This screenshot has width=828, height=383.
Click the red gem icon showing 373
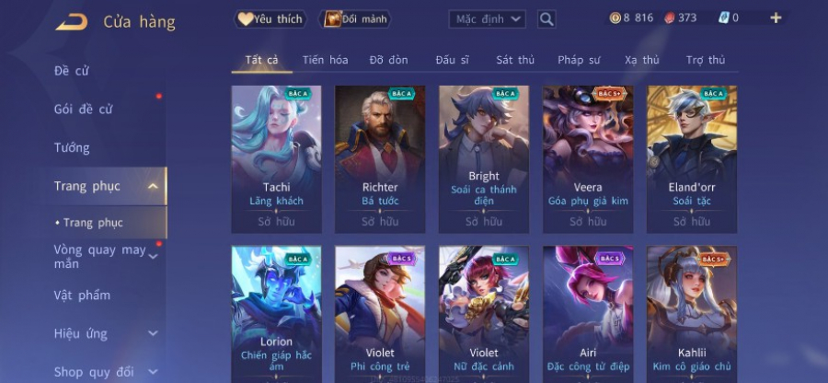pyautogui.click(x=669, y=18)
